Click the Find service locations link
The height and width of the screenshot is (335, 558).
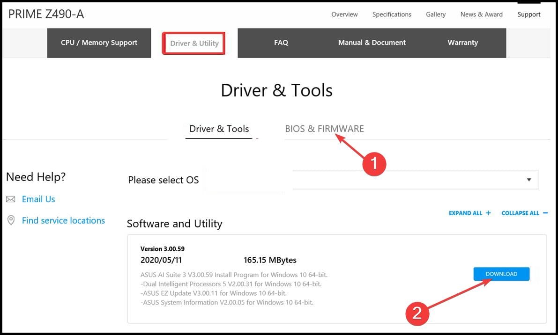click(x=63, y=220)
